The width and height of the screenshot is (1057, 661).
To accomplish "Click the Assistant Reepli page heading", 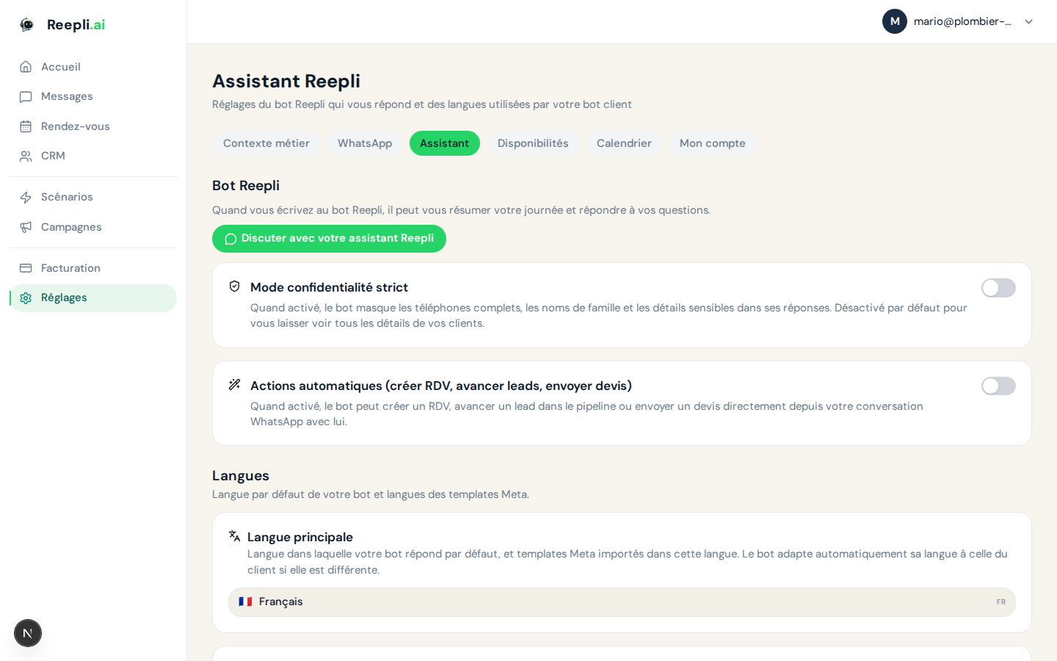I will click(286, 81).
